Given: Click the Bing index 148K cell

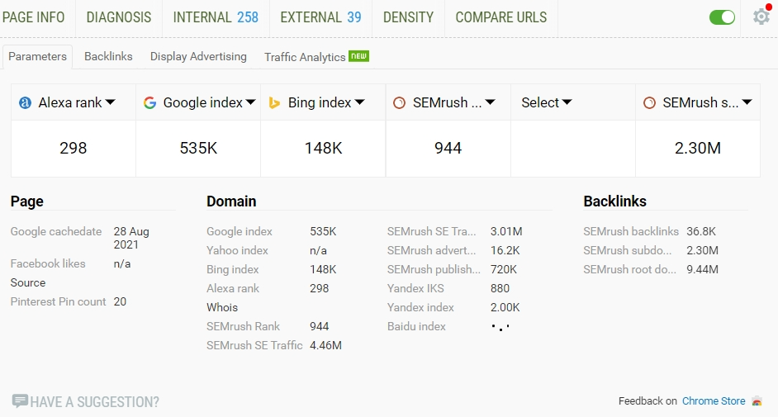Looking at the screenshot, I should point(324,149).
